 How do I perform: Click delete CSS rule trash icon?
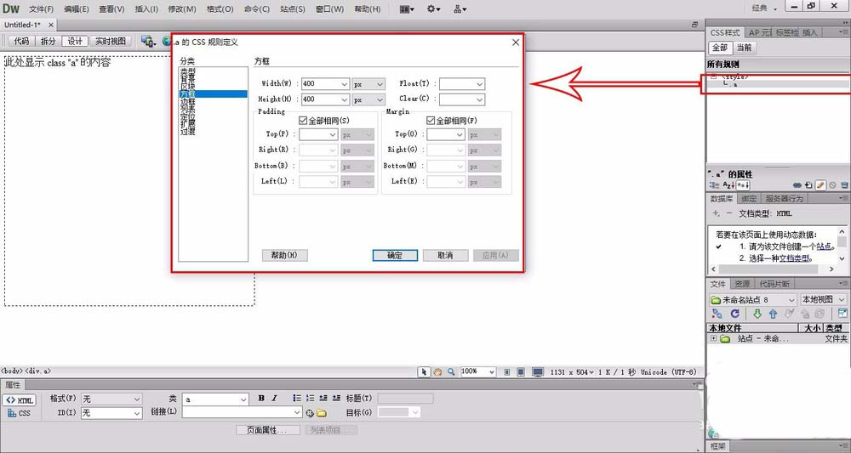click(x=844, y=185)
